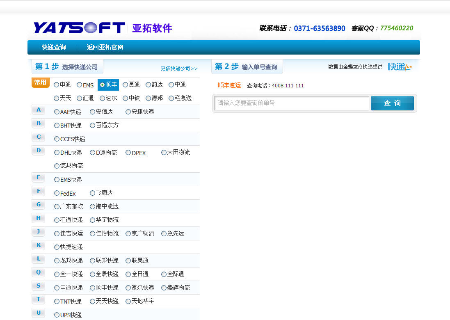
Task: Click the letter T index badge
Action: pos(39,299)
